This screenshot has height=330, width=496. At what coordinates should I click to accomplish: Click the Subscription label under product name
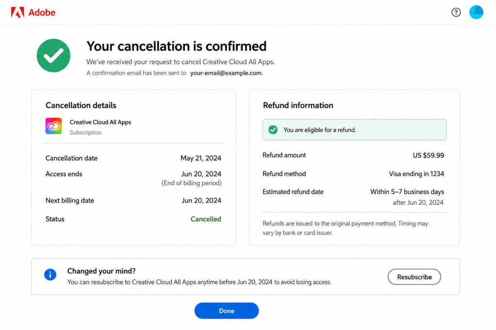(85, 132)
